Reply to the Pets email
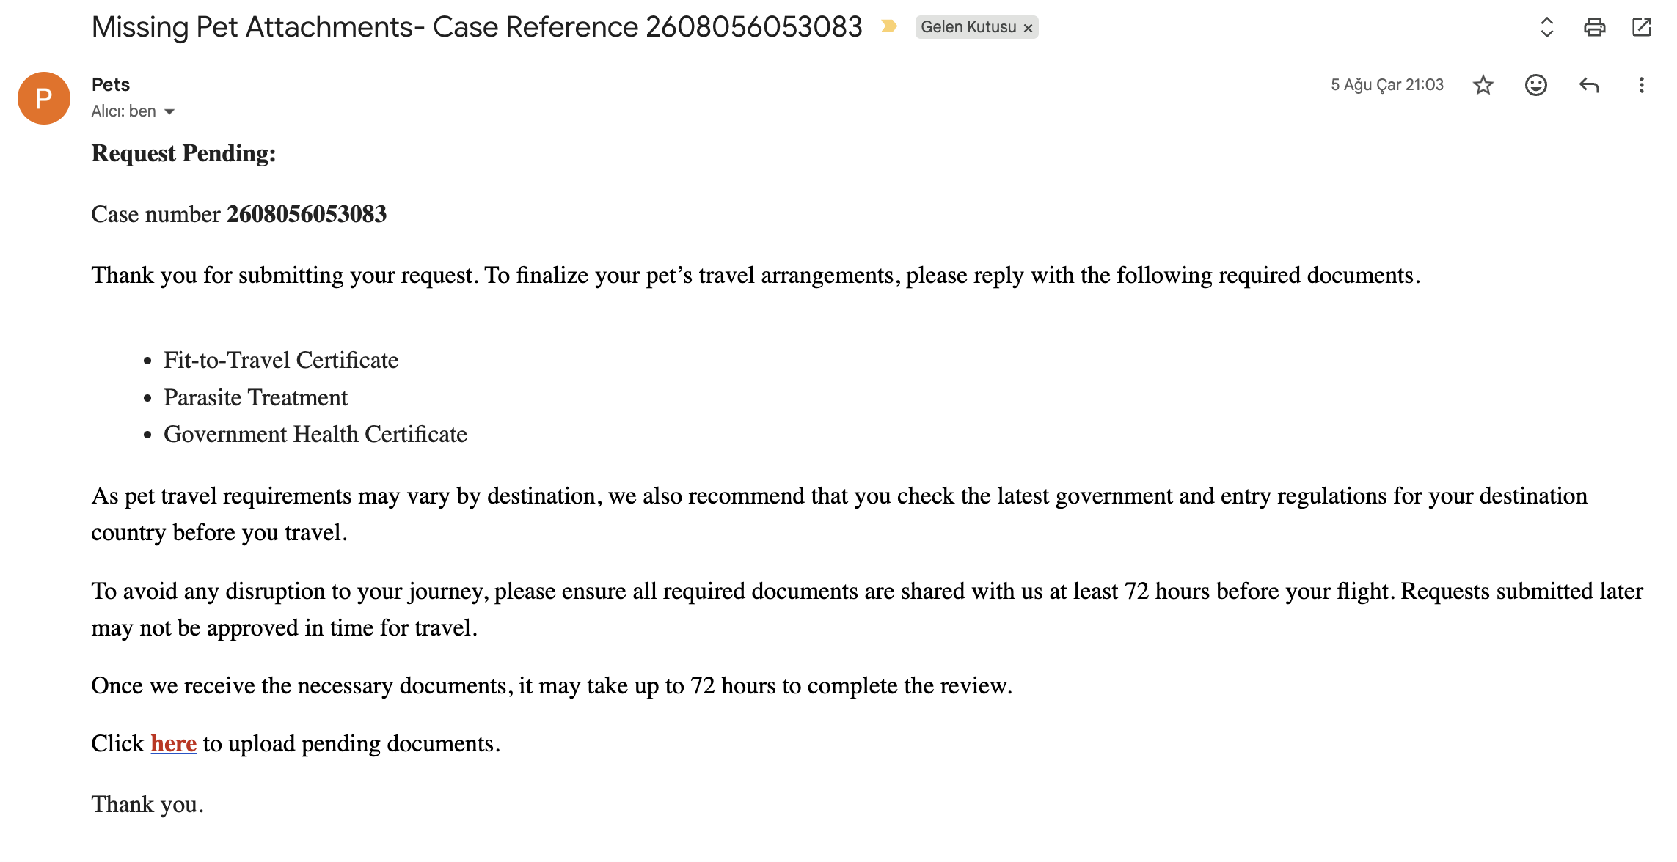The width and height of the screenshot is (1677, 862). [1588, 85]
